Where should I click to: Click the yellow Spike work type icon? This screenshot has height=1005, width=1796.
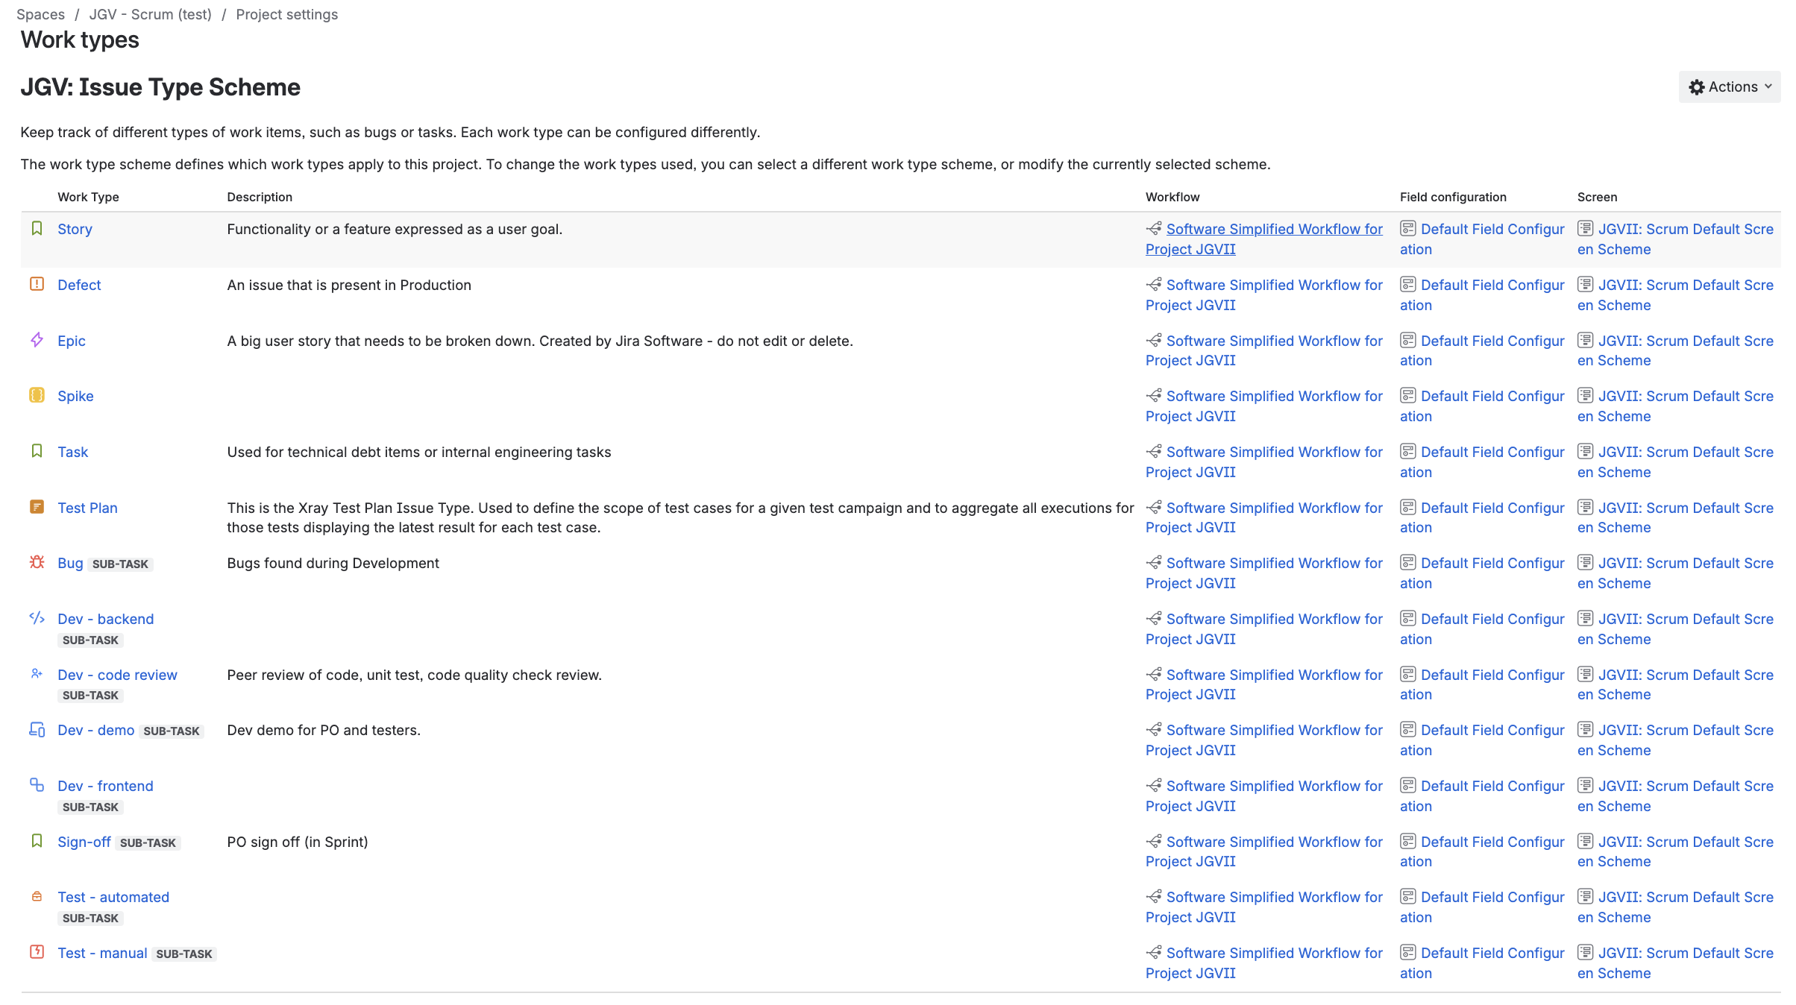37,395
